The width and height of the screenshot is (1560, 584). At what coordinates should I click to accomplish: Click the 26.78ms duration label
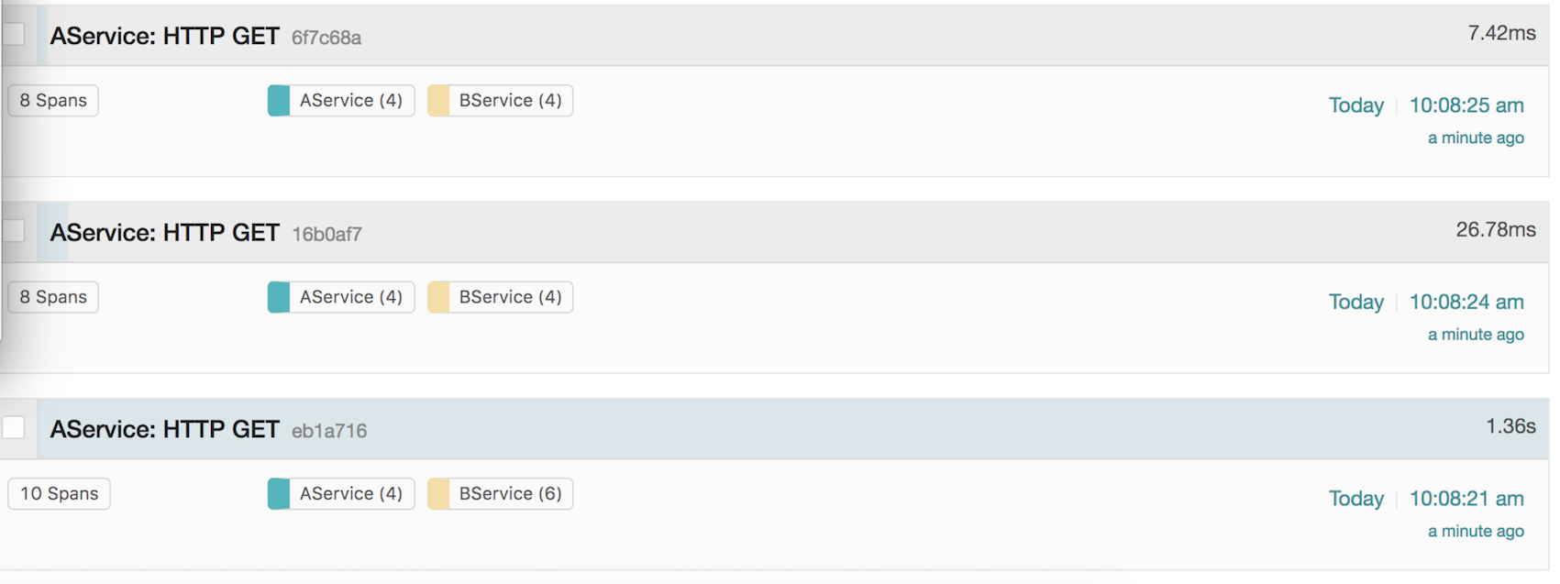click(x=1496, y=229)
